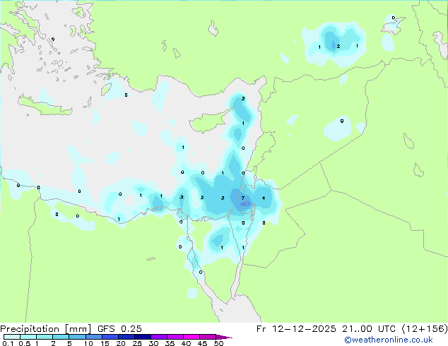Click the 'GFS 0.25' model label
The height and width of the screenshot is (346, 448).
[119, 329]
